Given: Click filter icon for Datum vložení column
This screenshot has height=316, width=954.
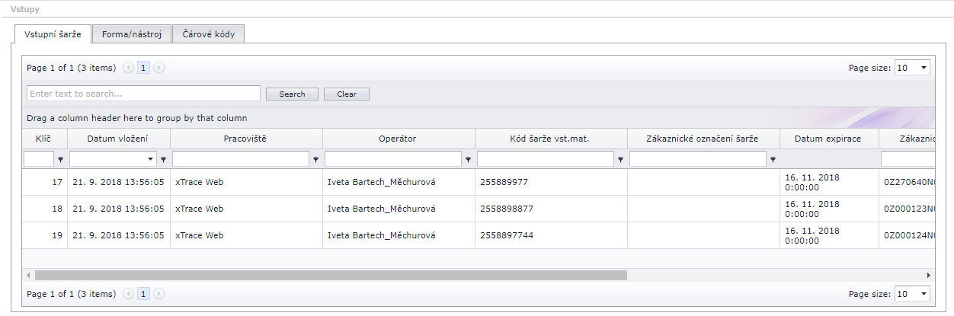Looking at the screenshot, I should pos(163,160).
